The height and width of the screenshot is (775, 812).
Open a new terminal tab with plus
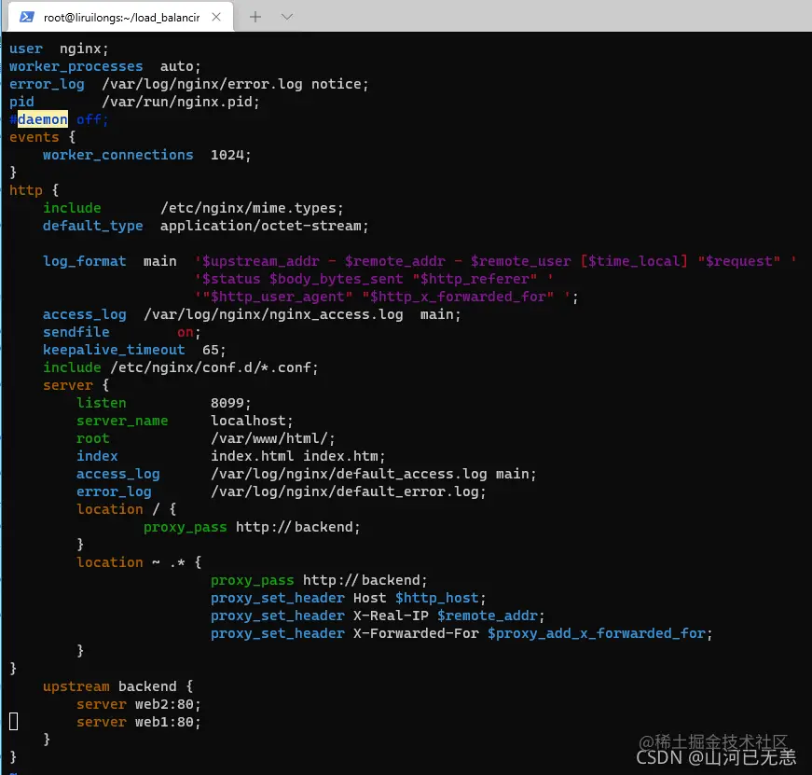[x=255, y=17]
